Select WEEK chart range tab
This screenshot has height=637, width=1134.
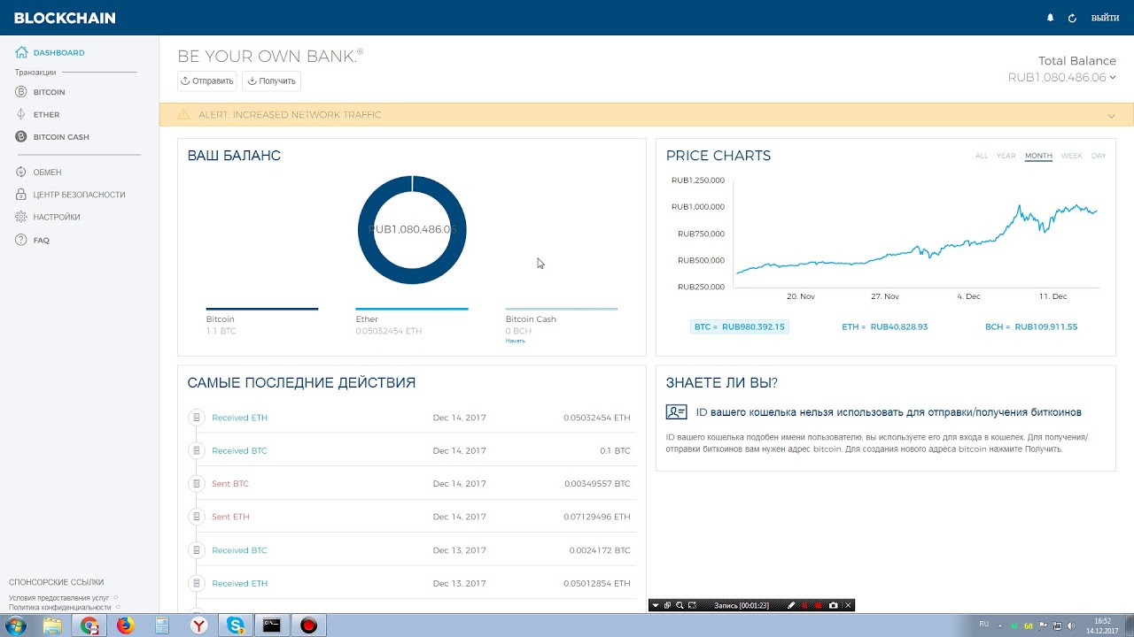pyautogui.click(x=1071, y=156)
